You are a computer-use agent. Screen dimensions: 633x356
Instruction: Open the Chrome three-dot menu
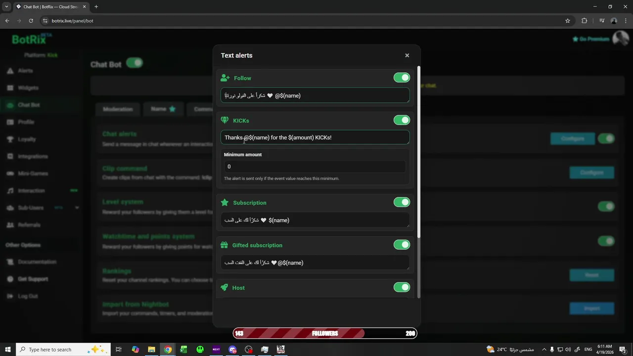(x=626, y=21)
